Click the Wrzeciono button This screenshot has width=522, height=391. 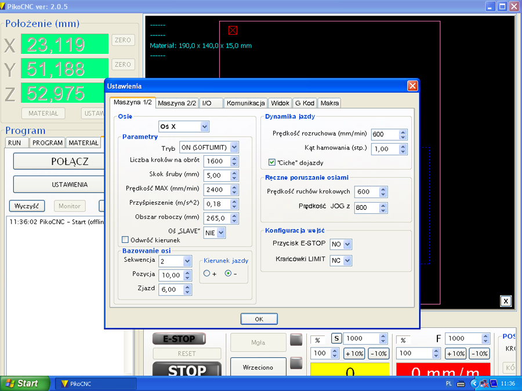[258, 367]
